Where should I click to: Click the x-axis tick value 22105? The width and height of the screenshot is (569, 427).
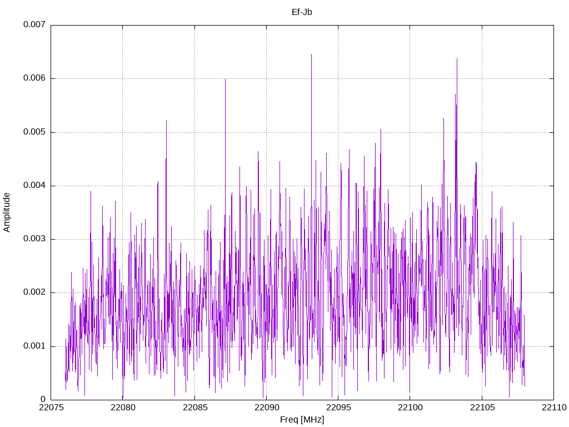[482, 408]
